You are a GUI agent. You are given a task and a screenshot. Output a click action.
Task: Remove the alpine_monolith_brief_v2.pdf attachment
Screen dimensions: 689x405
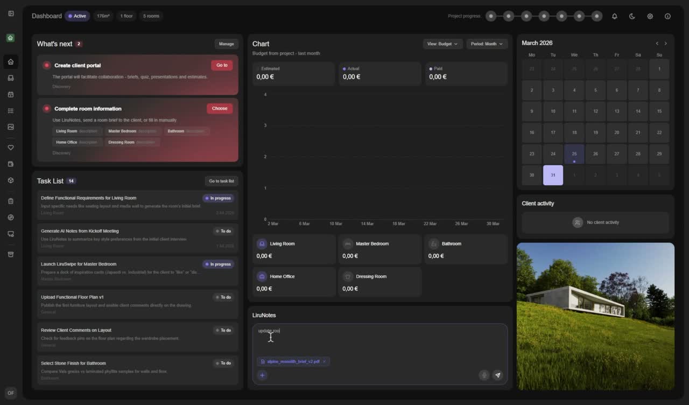(x=324, y=361)
